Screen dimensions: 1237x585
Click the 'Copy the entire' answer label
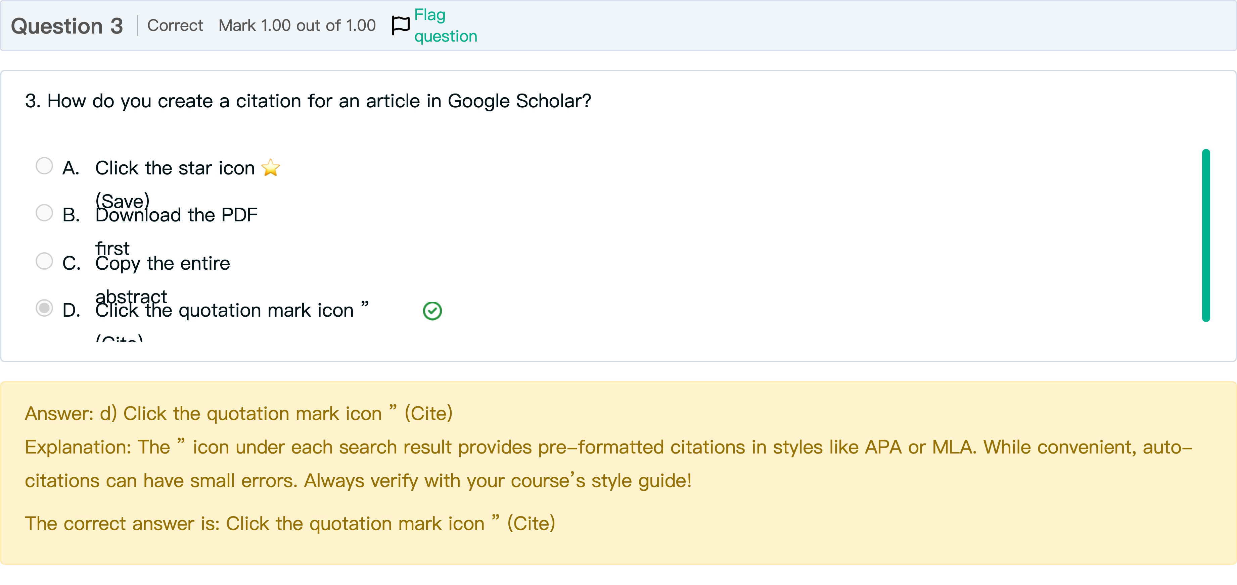pos(162,263)
